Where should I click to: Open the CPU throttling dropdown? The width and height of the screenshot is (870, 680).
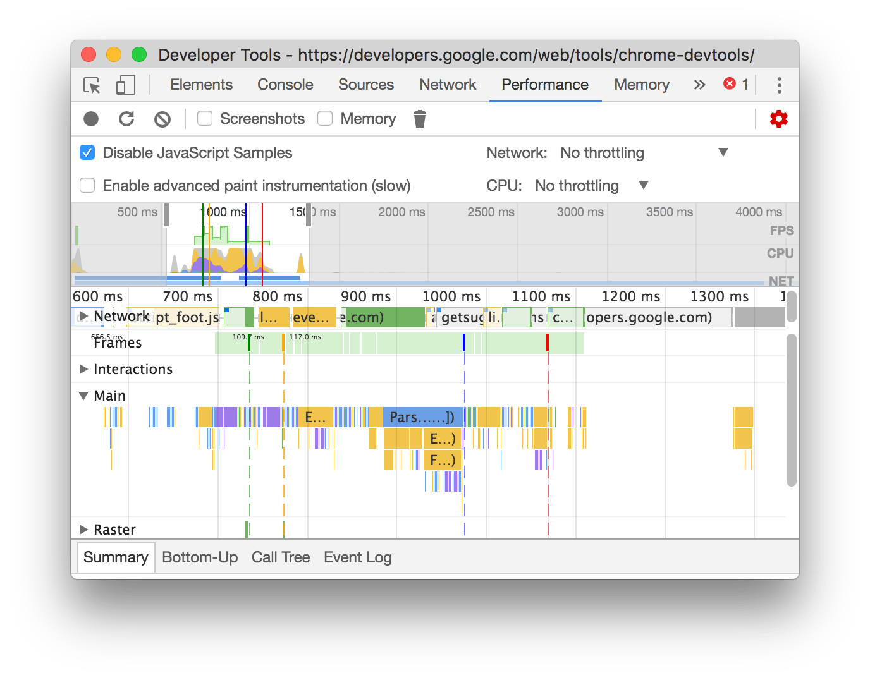pos(643,185)
